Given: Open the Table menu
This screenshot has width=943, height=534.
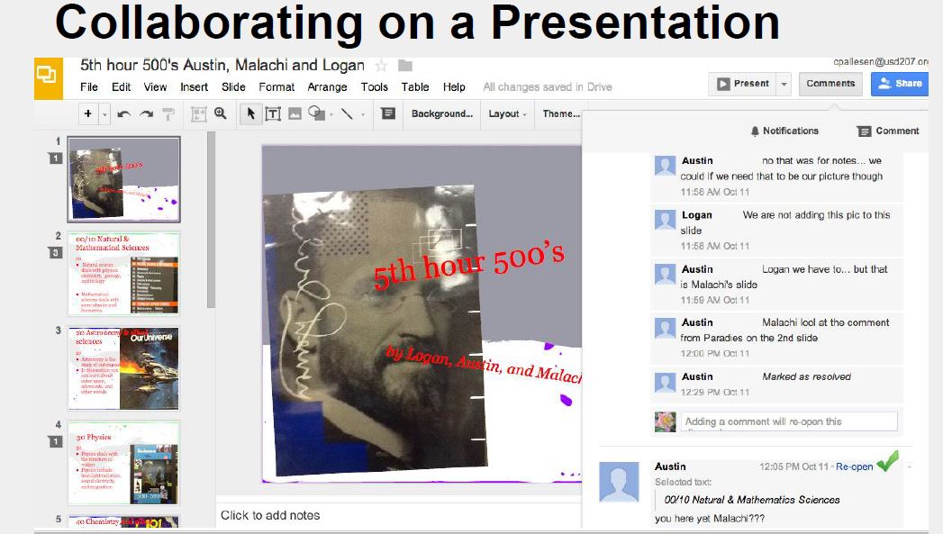Looking at the screenshot, I should click(x=415, y=87).
